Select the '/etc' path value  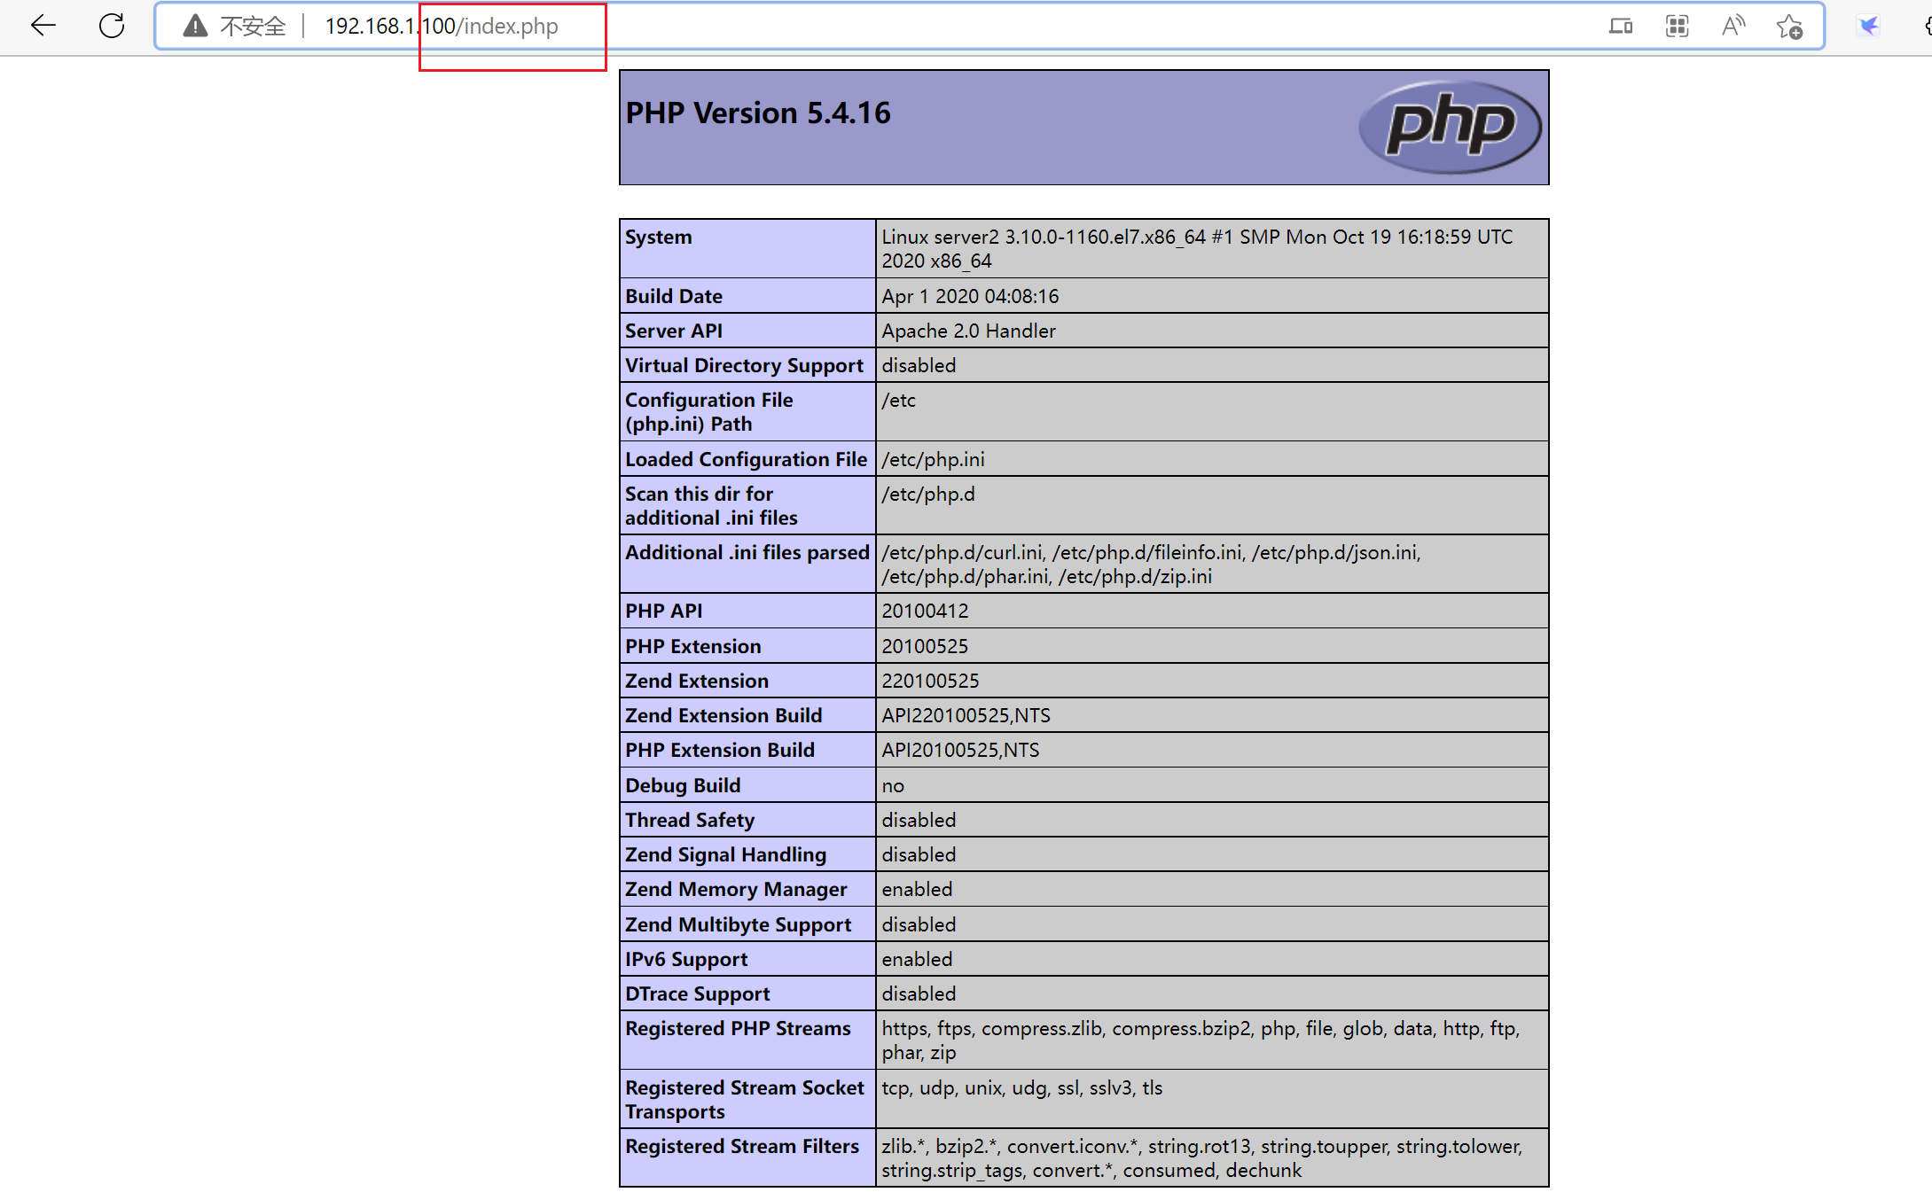coord(898,400)
